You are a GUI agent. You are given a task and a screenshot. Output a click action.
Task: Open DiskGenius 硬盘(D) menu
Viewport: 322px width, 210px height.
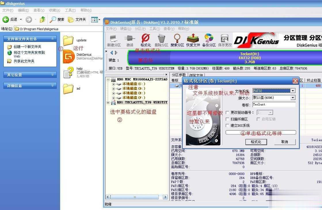[126, 29]
